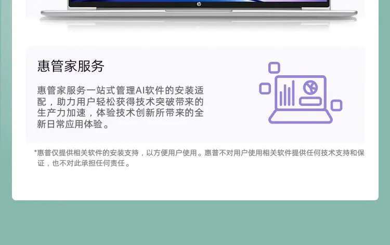The image size is (390, 245).
Task: Click the 惠管家服务 heading
Action: [x=71, y=66]
